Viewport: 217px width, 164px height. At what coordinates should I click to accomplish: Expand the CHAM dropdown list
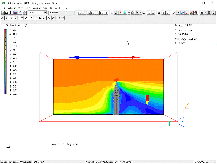point(45,13)
